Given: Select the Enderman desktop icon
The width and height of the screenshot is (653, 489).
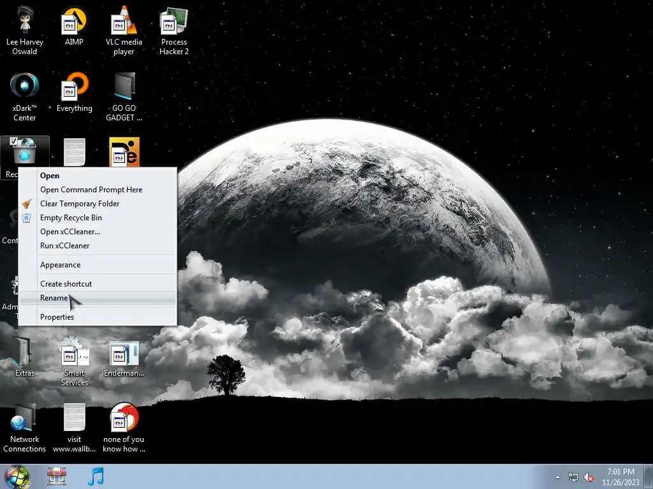Looking at the screenshot, I should tap(124, 359).
